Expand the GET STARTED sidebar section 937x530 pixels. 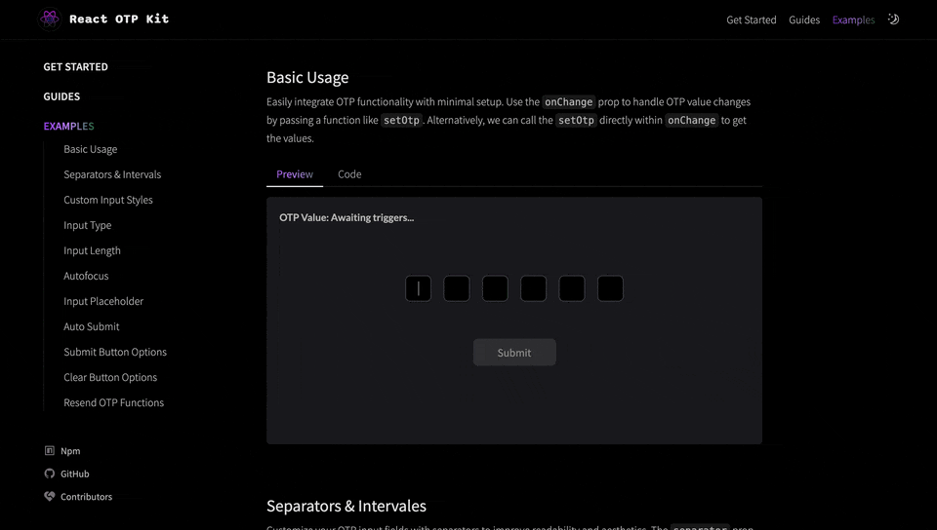point(76,67)
